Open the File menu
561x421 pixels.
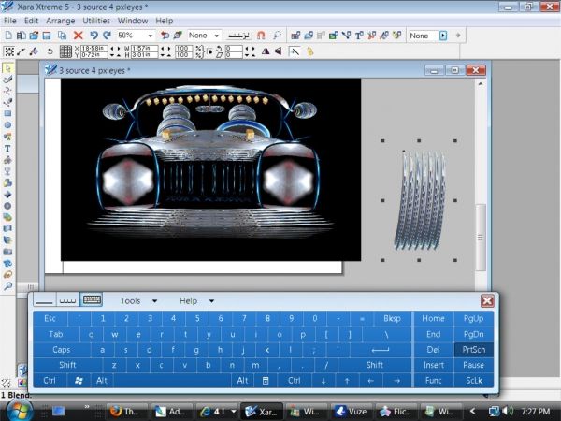tap(10, 21)
